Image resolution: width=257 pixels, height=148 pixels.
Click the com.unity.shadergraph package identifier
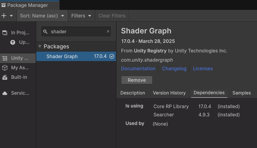pos(147,60)
